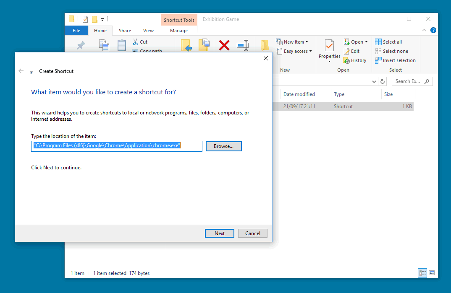Maximize the Exhibition Game window

(409, 19)
